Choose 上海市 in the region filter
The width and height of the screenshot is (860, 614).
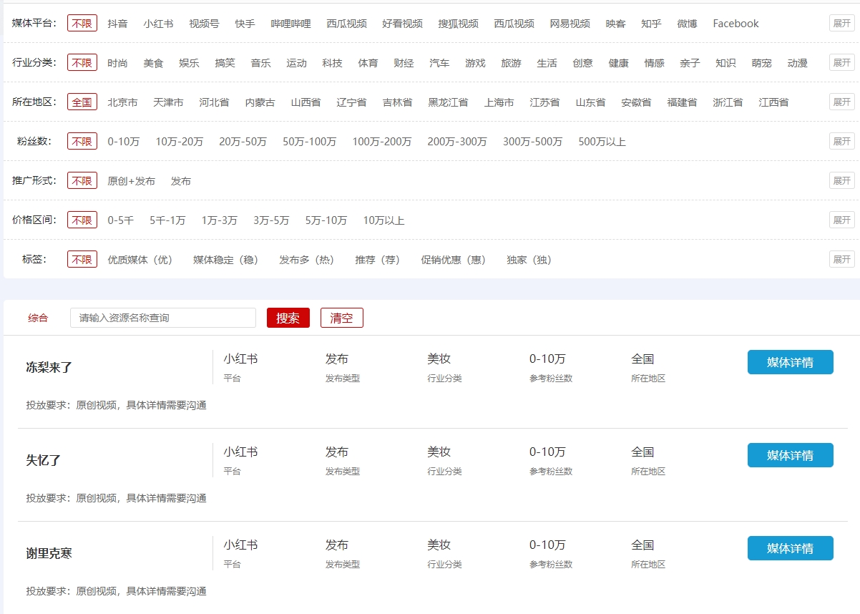pyautogui.click(x=499, y=102)
